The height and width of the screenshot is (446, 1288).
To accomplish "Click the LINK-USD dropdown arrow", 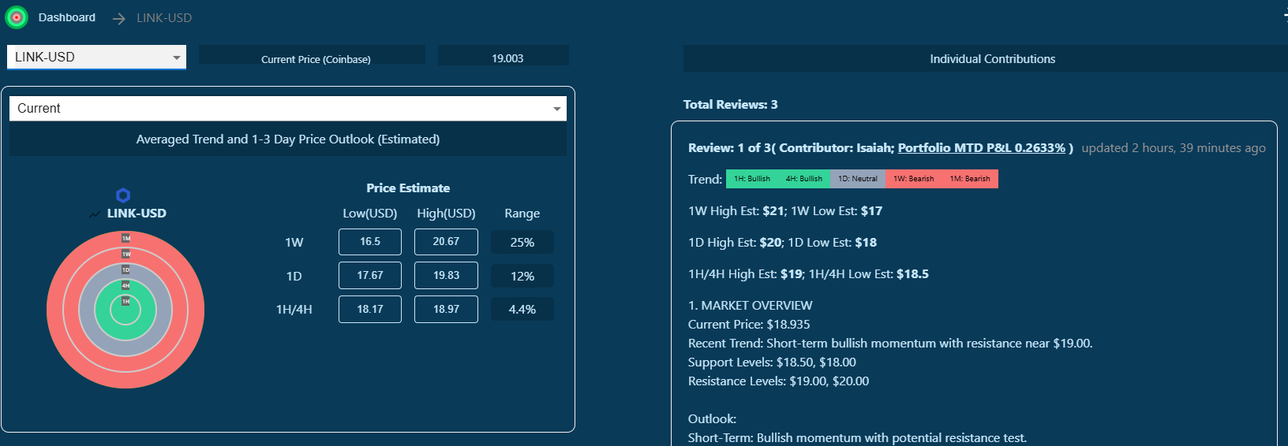I will [177, 58].
